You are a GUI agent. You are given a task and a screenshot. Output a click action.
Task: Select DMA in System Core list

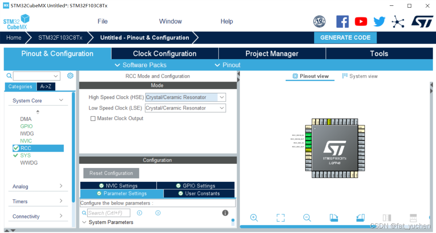[26, 119]
